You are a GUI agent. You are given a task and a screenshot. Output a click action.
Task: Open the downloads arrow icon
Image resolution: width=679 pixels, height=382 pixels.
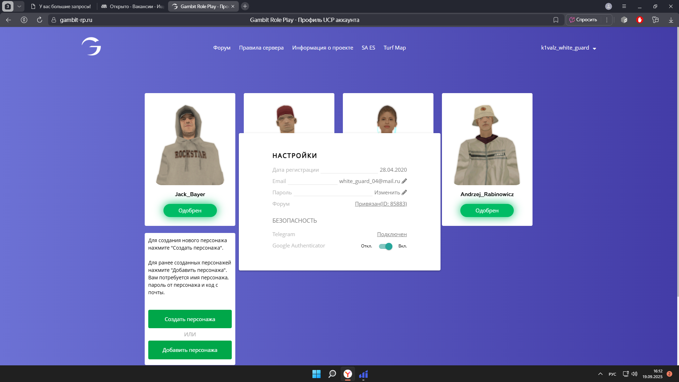(x=671, y=20)
